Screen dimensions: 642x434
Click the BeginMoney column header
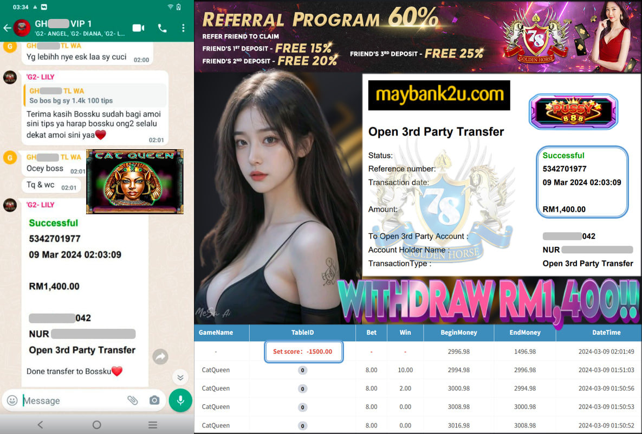click(458, 333)
